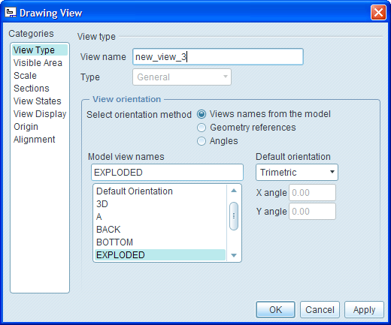
Task: Click the View name text field
Action: (218, 57)
